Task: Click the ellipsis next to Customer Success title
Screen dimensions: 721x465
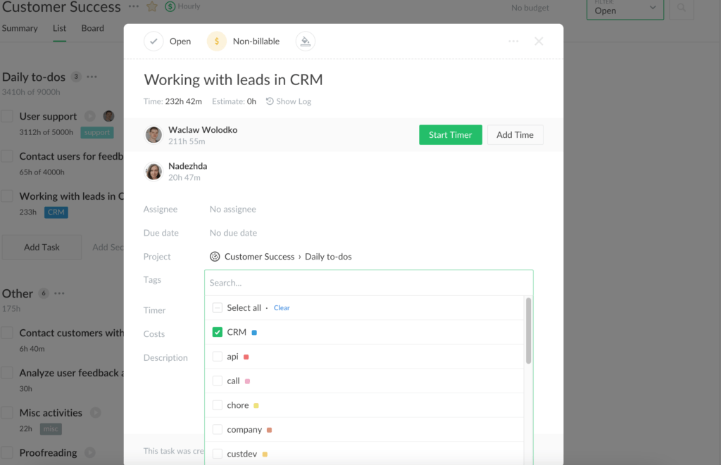Action: click(x=132, y=7)
